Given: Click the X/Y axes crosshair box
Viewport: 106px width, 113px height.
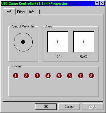Looking at the screenshot, I should 57,42.
